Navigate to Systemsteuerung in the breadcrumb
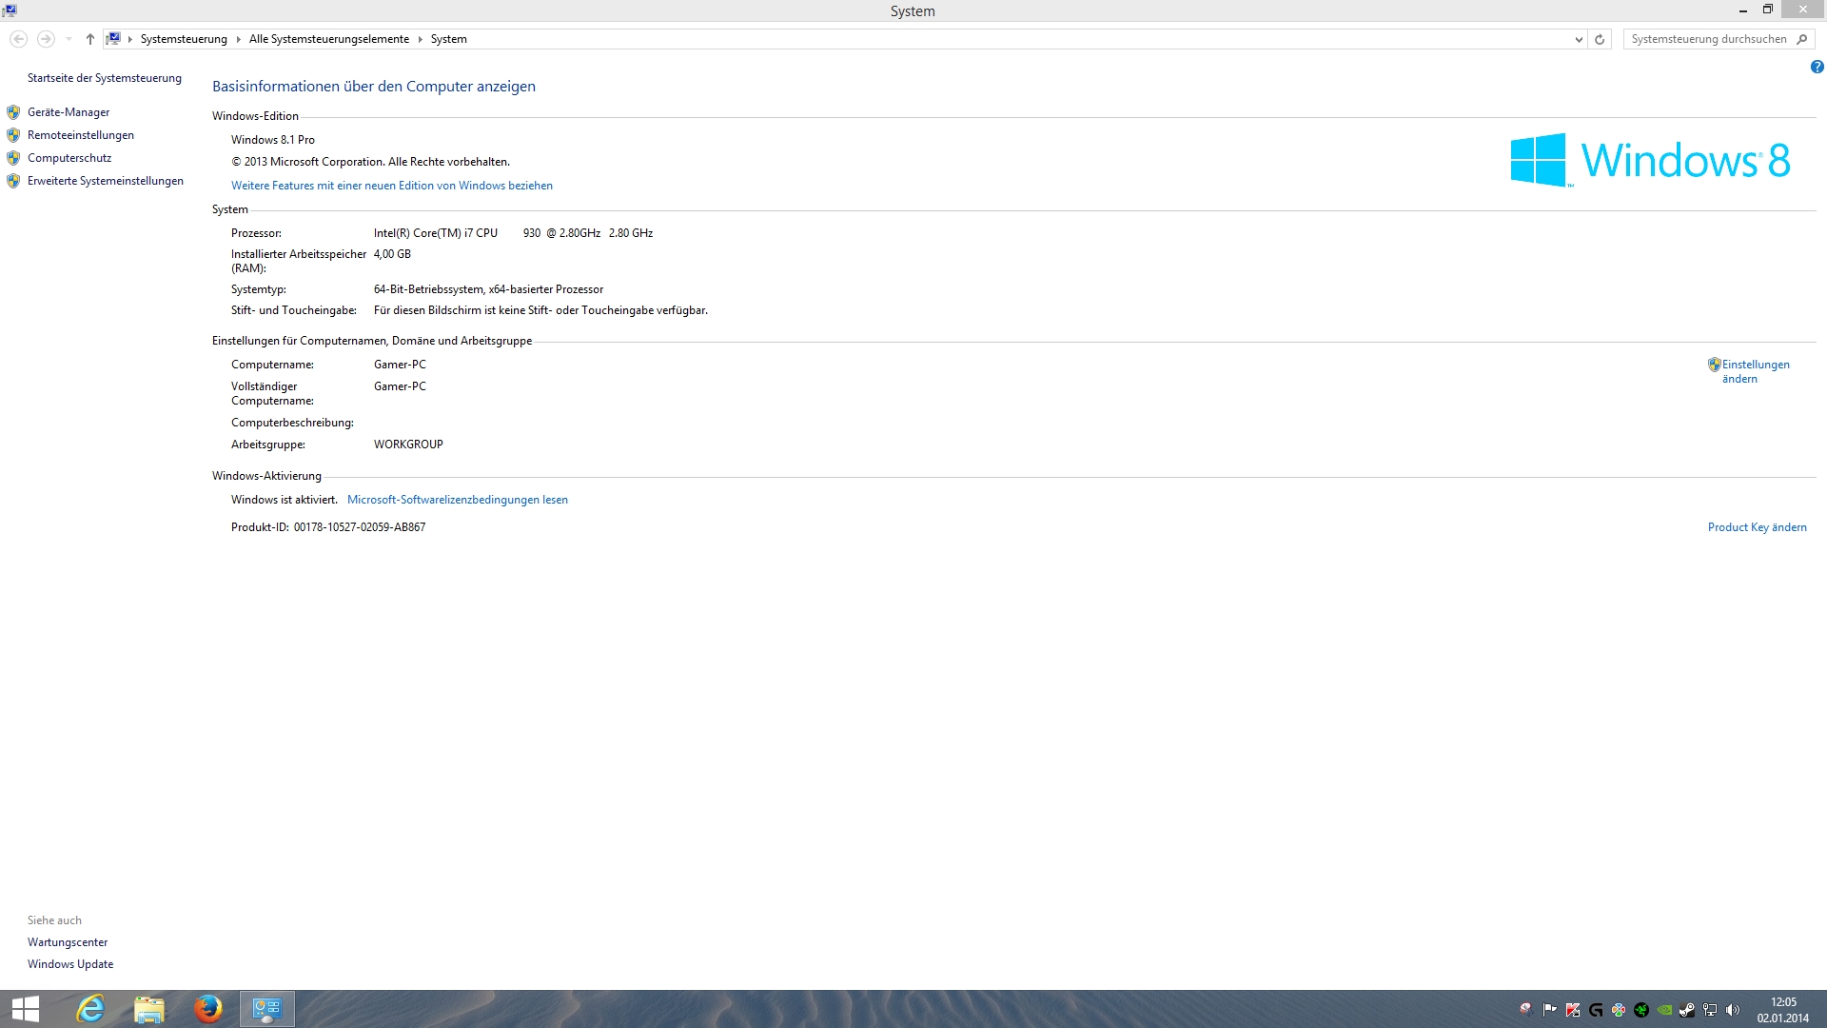The image size is (1827, 1028). (x=184, y=39)
